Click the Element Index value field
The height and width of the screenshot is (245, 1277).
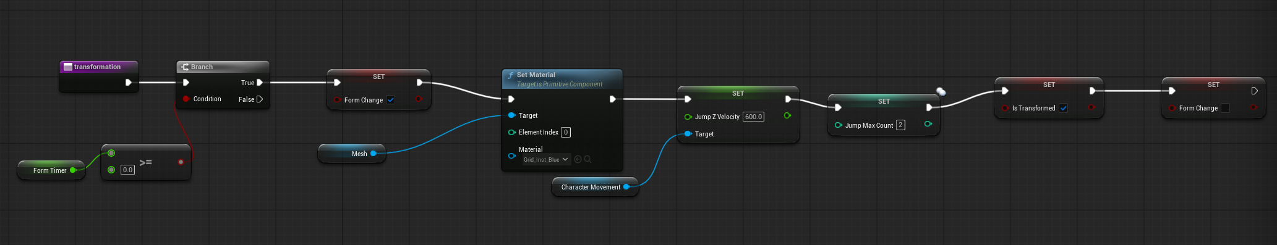click(565, 132)
